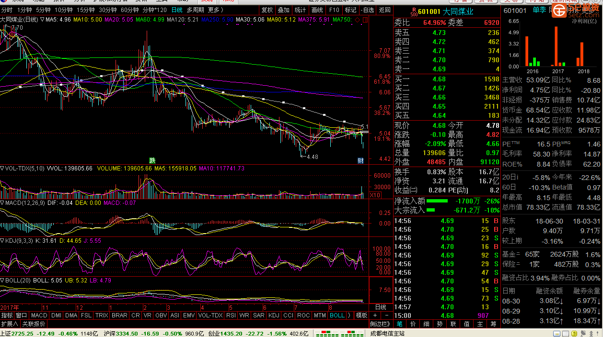The height and width of the screenshot is (337, 603).
Task: Click the 返回 back button
Action: [384, 10]
